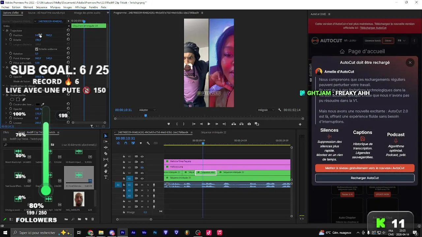
Task: Pick the shadow color with the eyedropper
Action: pyautogui.click(x=43, y=104)
